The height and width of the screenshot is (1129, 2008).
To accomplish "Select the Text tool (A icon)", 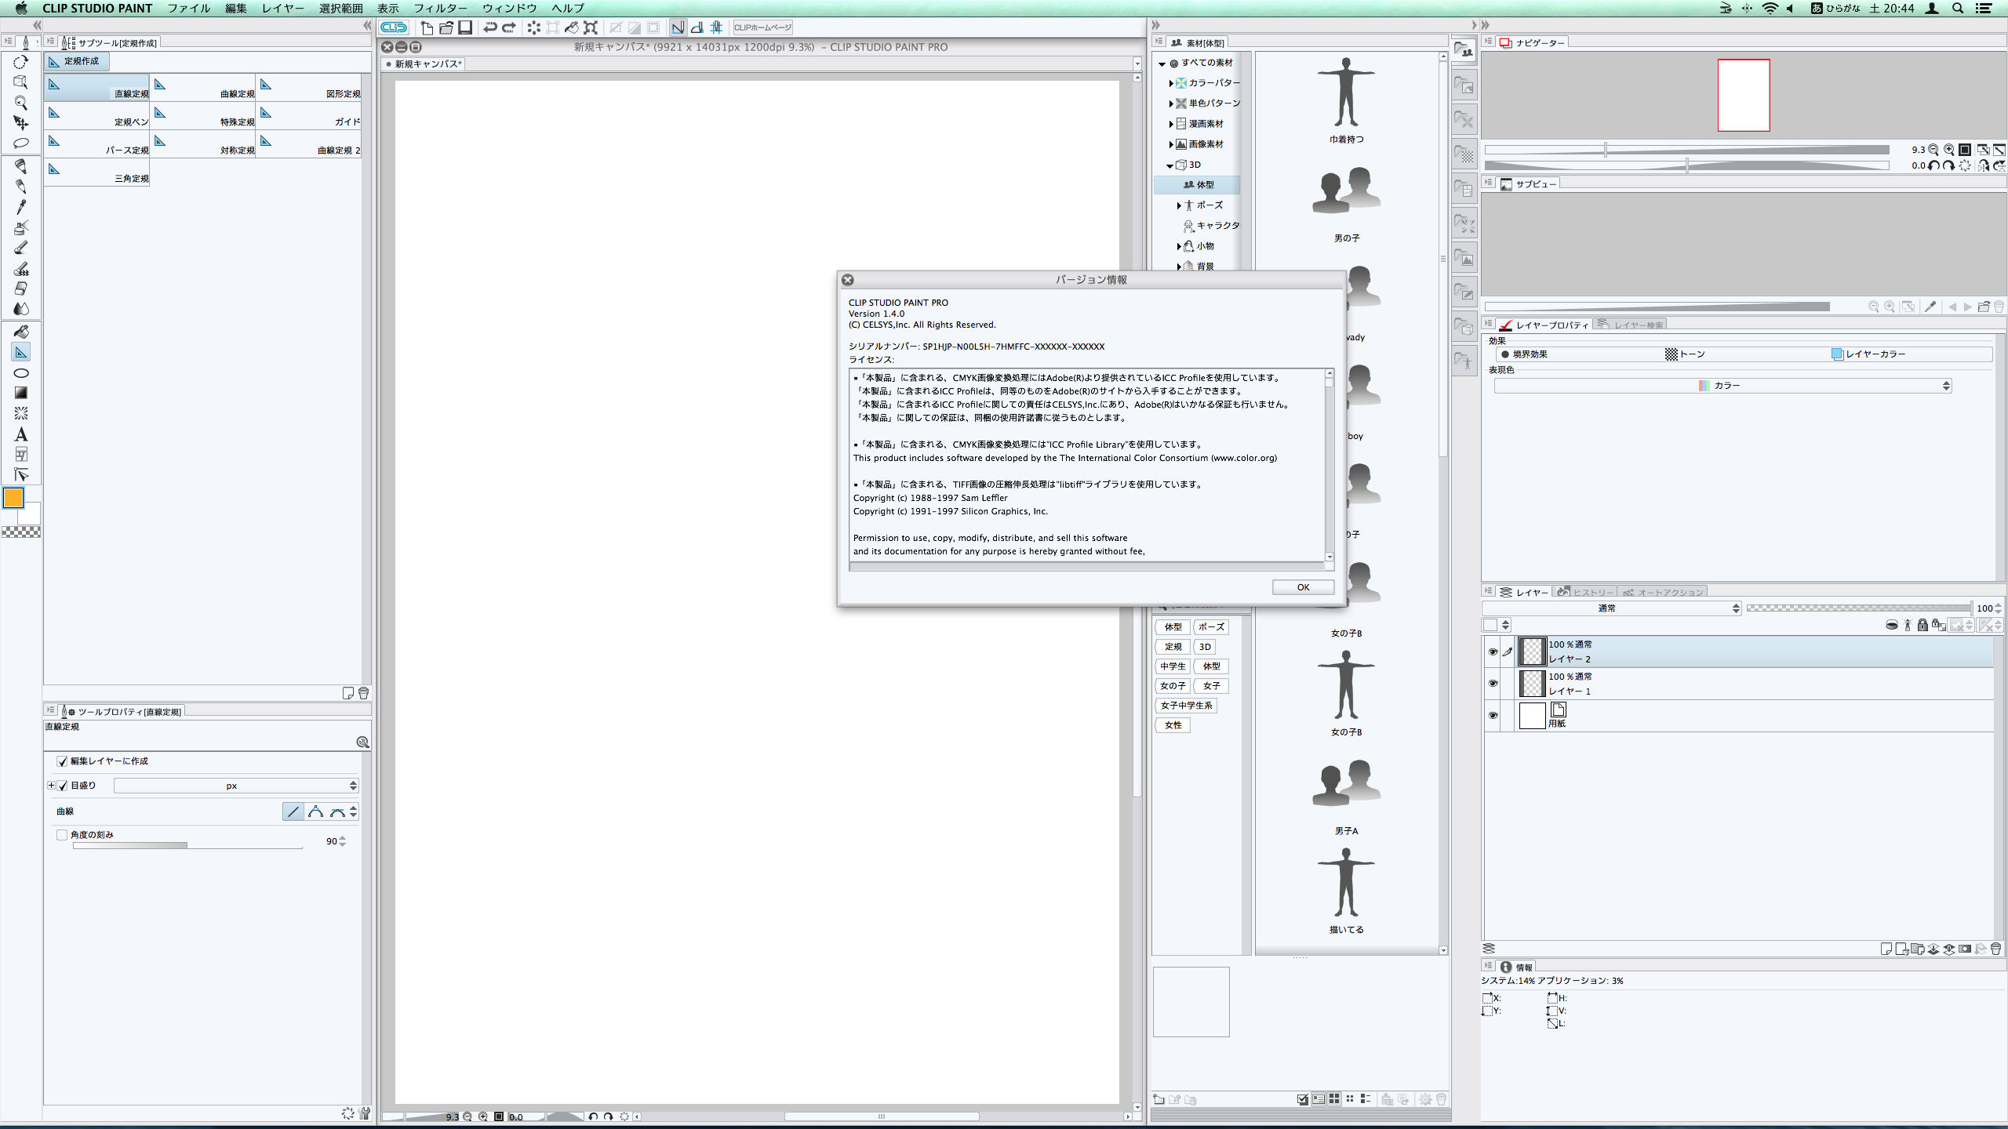I will (x=21, y=434).
